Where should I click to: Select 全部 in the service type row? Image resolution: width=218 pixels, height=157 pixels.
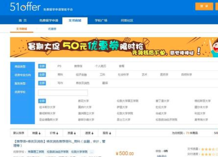point(42,83)
